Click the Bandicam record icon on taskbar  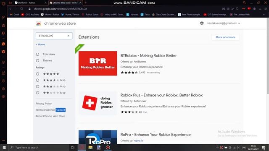(108, 147)
